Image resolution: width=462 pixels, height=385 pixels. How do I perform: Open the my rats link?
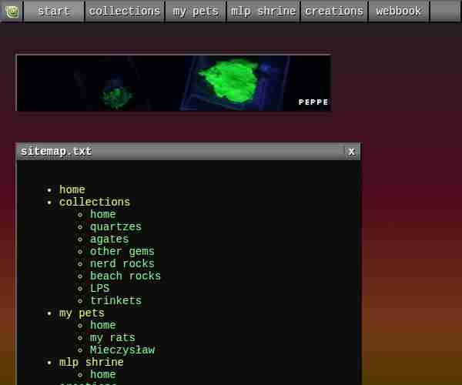point(112,338)
